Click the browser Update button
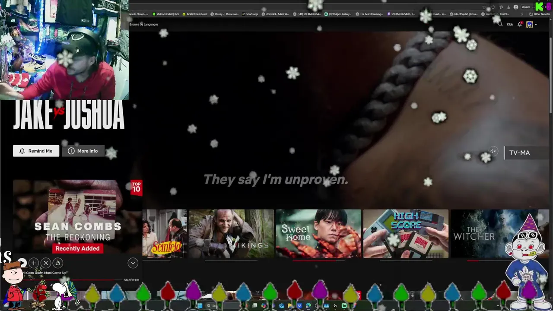553x311 pixels. (x=526, y=7)
